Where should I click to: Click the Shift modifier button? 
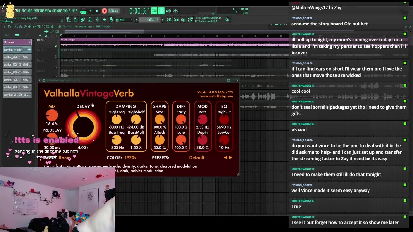[169, 20]
